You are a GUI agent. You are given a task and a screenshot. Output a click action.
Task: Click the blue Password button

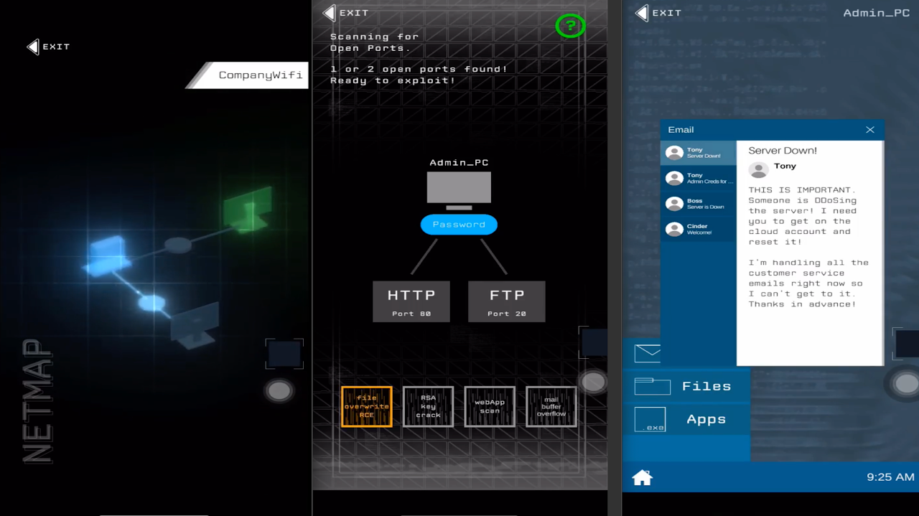pyautogui.click(x=459, y=225)
